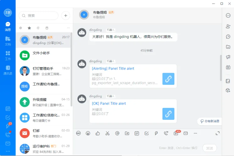Click the plus button next to search

(66, 16)
